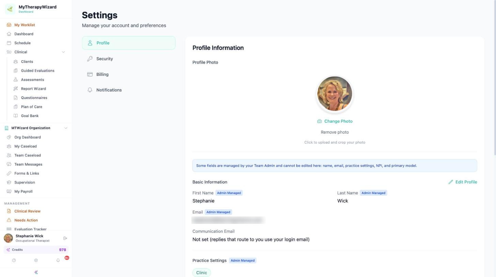
Task: Collapse the sidebar with the double chevron
Action: [36, 272]
